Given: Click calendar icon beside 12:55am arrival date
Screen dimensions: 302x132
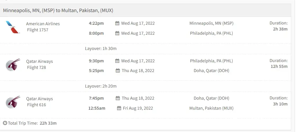Looking at the screenshot, I should (x=119, y=108).
